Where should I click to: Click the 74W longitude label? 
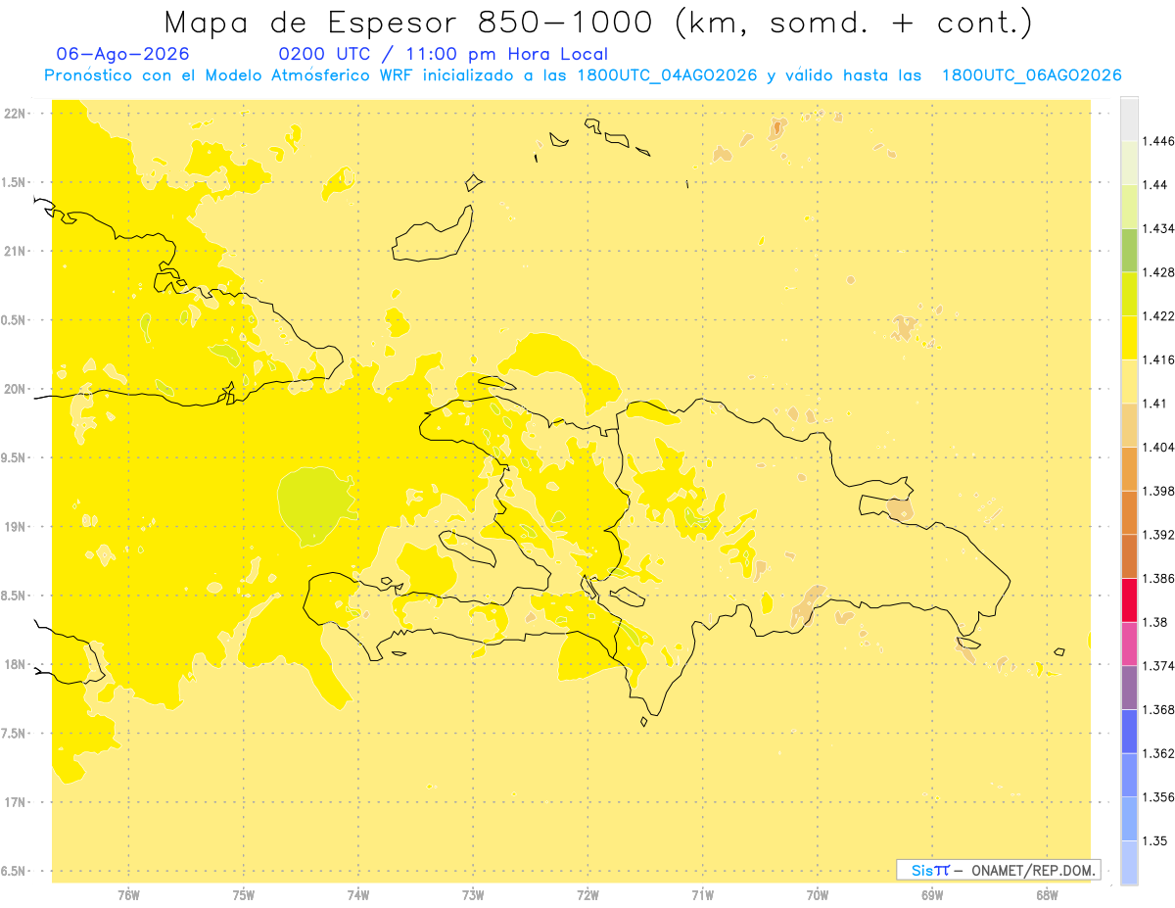[x=357, y=895]
